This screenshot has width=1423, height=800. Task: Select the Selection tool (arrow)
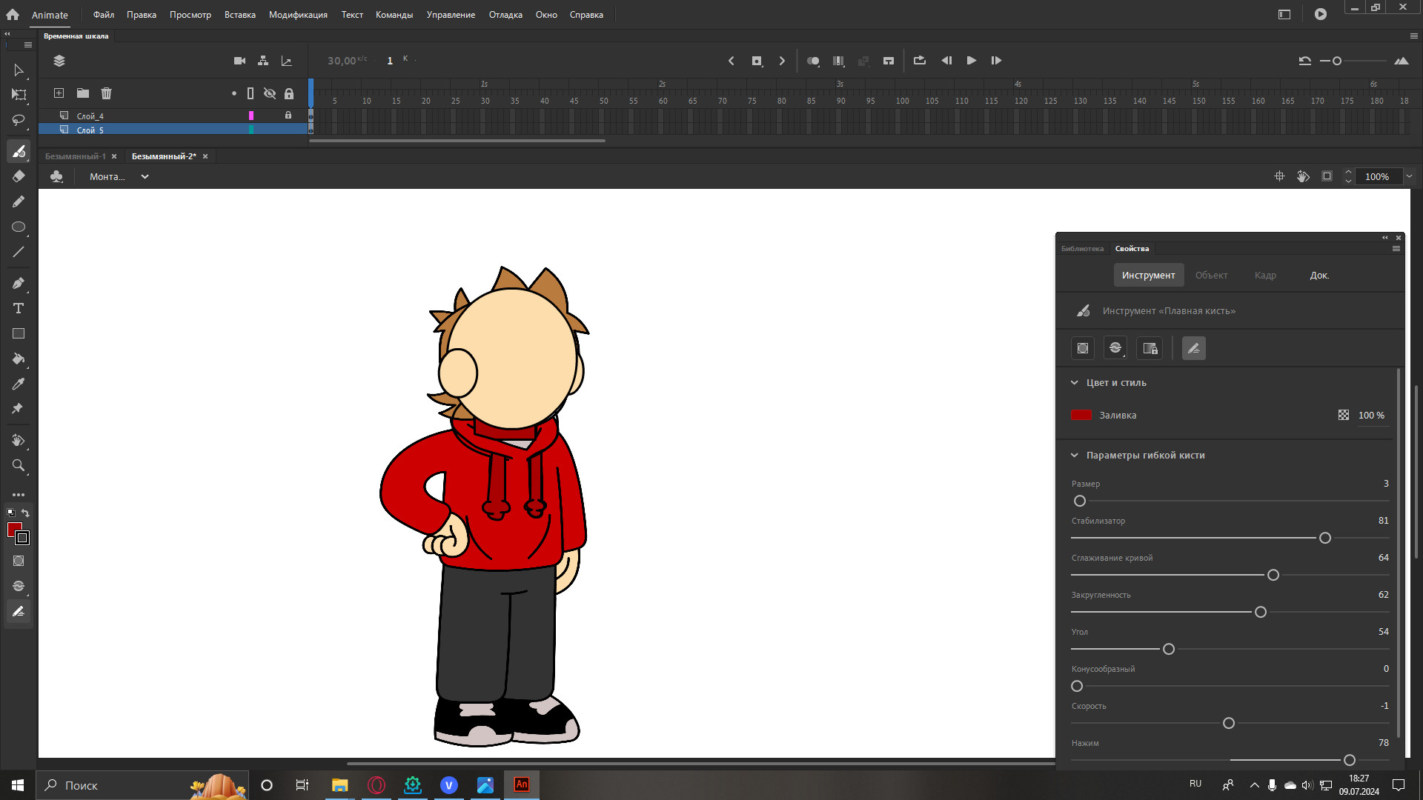(19, 70)
